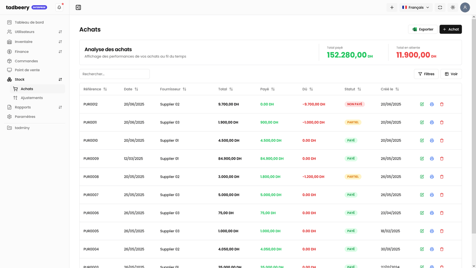Open the user profile avatar
This screenshot has width=476, height=268.
pos(465,8)
